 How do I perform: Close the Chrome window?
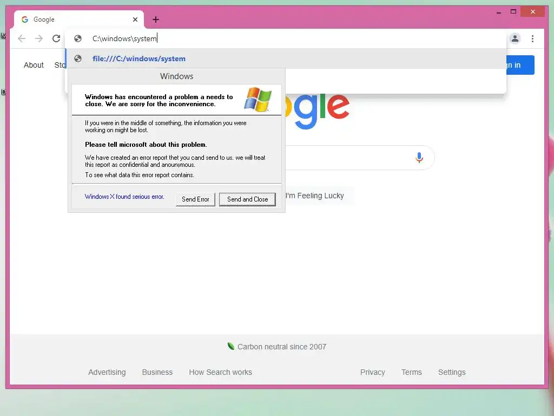click(x=533, y=12)
